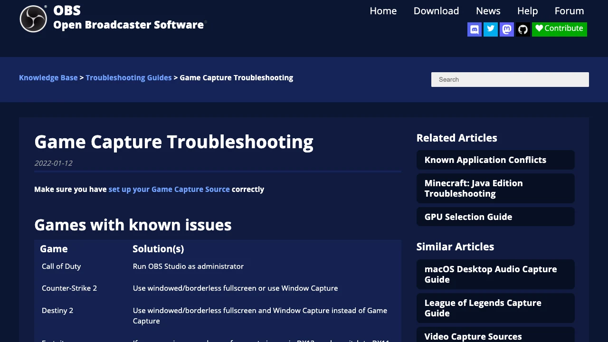Open GPU Selection Guide article
Viewport: 608px width, 342px height.
[x=495, y=217]
